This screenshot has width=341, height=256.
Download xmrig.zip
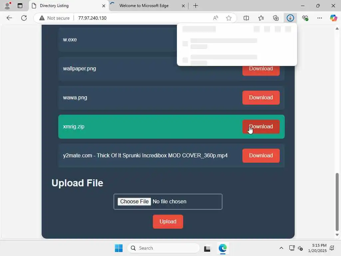pos(261,126)
